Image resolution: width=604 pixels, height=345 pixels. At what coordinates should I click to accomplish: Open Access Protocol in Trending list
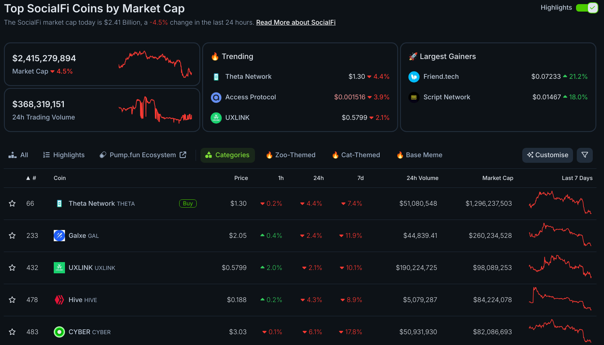(251, 97)
